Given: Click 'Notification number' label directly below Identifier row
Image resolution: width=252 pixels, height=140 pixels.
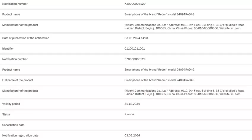Looking at the screenshot, I should 15,59.
